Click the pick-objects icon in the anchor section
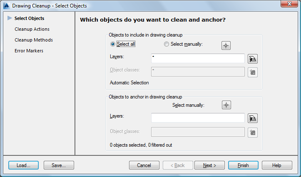Image resolution: width=301 pixels, height=177 pixels. (x=226, y=105)
